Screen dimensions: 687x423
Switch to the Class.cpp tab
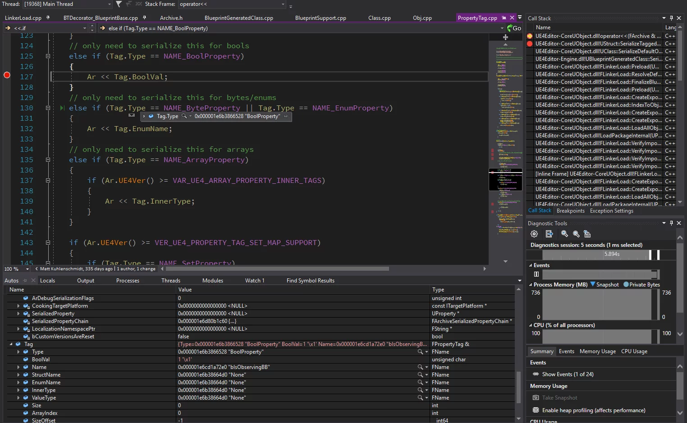380,18
